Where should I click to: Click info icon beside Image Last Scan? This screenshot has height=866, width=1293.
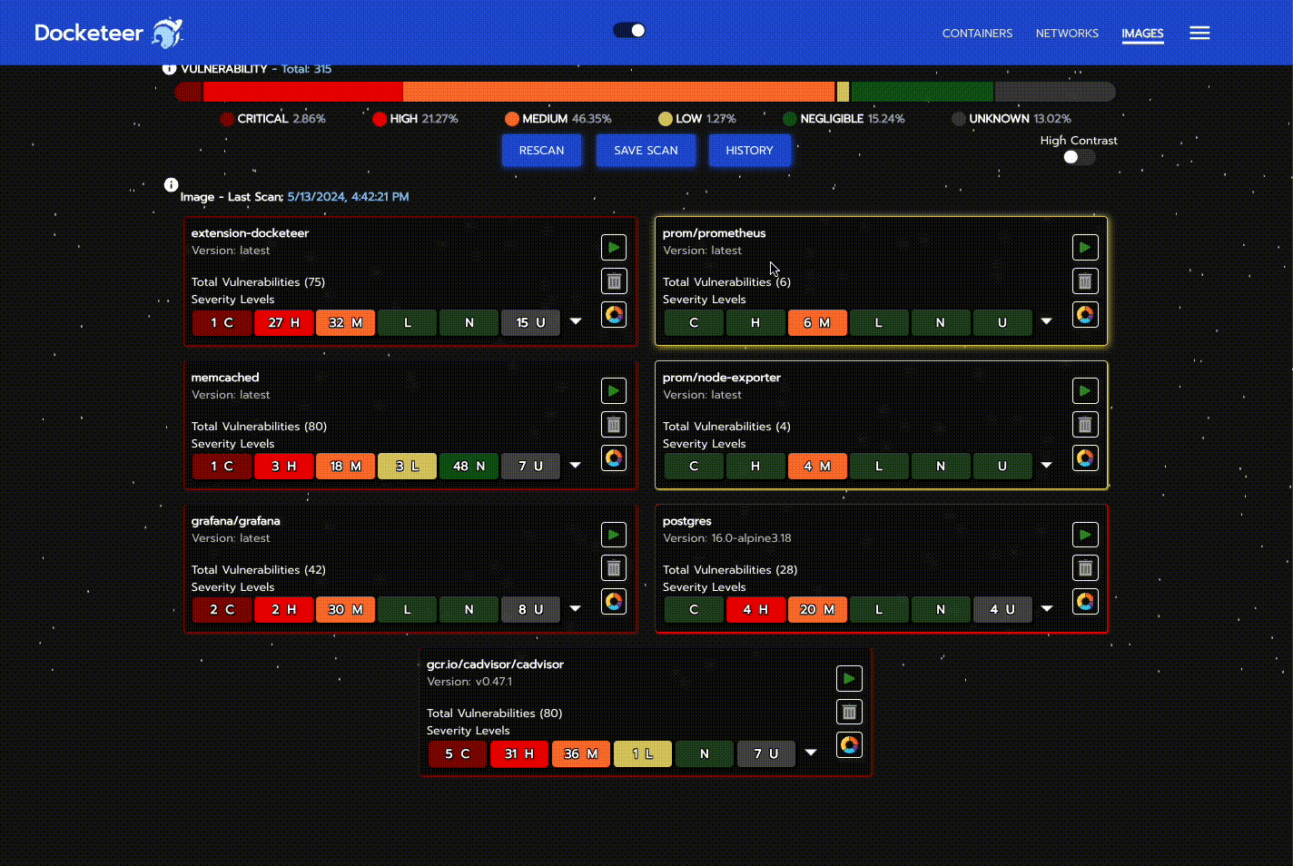point(171,184)
